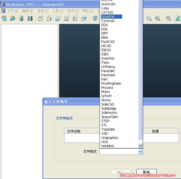Choose Cynovad from format list
The width and height of the screenshot is (181, 179).
pos(108,21)
